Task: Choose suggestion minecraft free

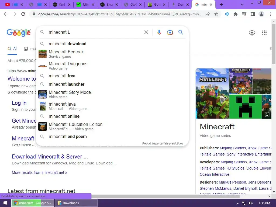Action: pyautogui.click(x=112, y=76)
